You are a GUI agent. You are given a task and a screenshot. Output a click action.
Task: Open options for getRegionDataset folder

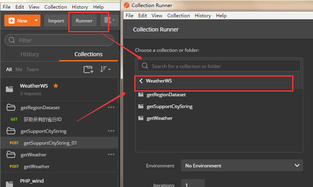111,107
